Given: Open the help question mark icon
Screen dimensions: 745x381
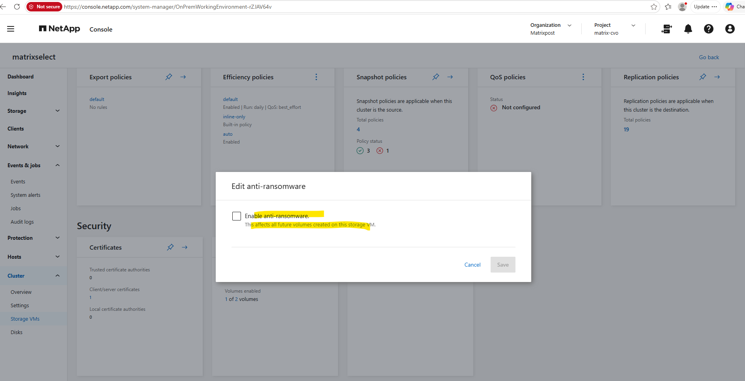Looking at the screenshot, I should click(709, 29).
